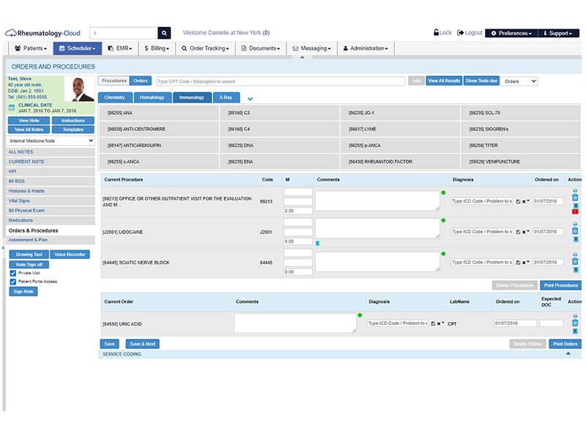The image size is (586, 439).
Task: Click the Logout icon
Action: click(461, 33)
